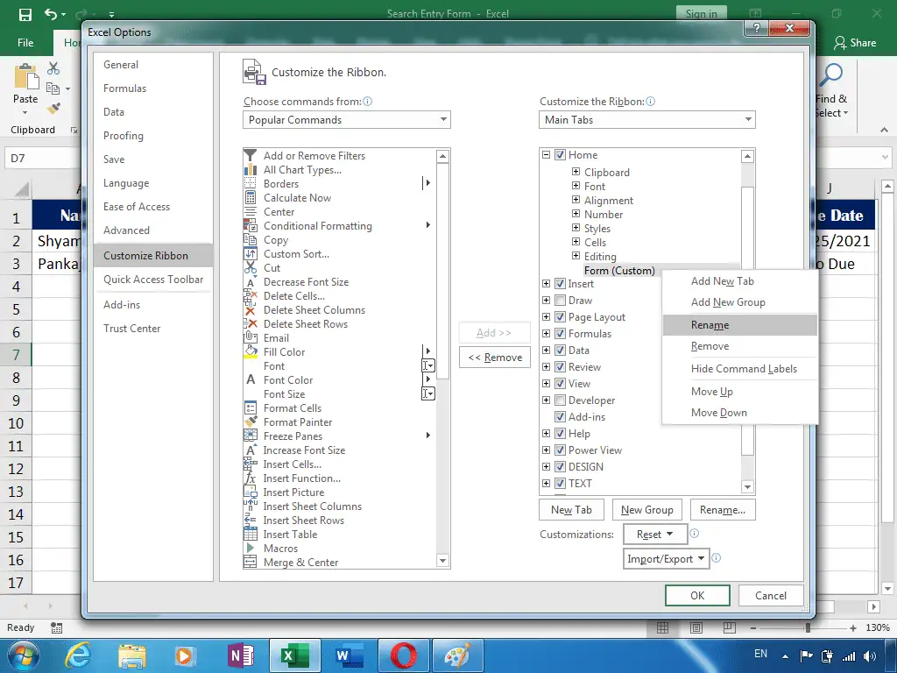Open the Import/Export dropdown
Image resolution: width=897 pixels, height=673 pixels.
[x=666, y=558]
